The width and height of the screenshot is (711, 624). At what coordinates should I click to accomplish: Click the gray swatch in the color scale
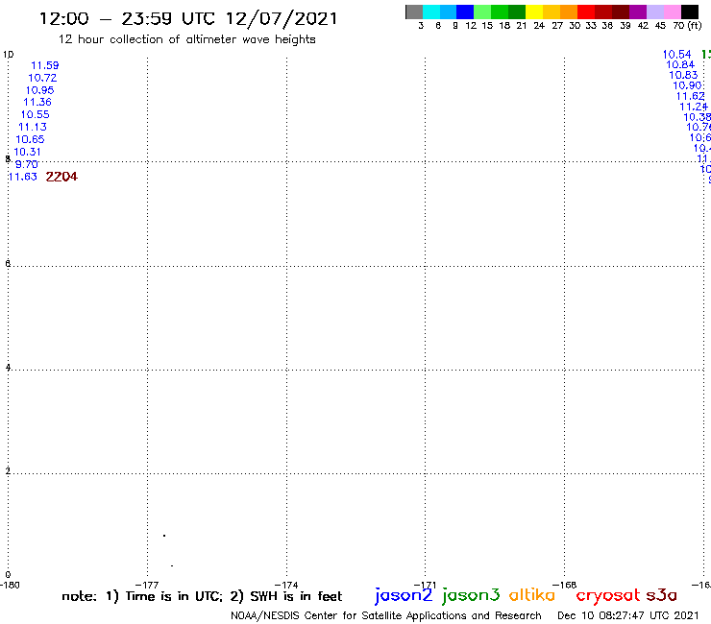click(414, 12)
